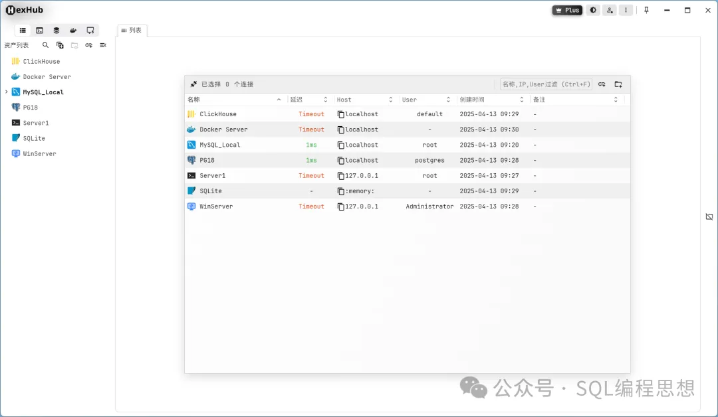
Task: Toggle the side panel icon at right edge
Action: pos(709,216)
